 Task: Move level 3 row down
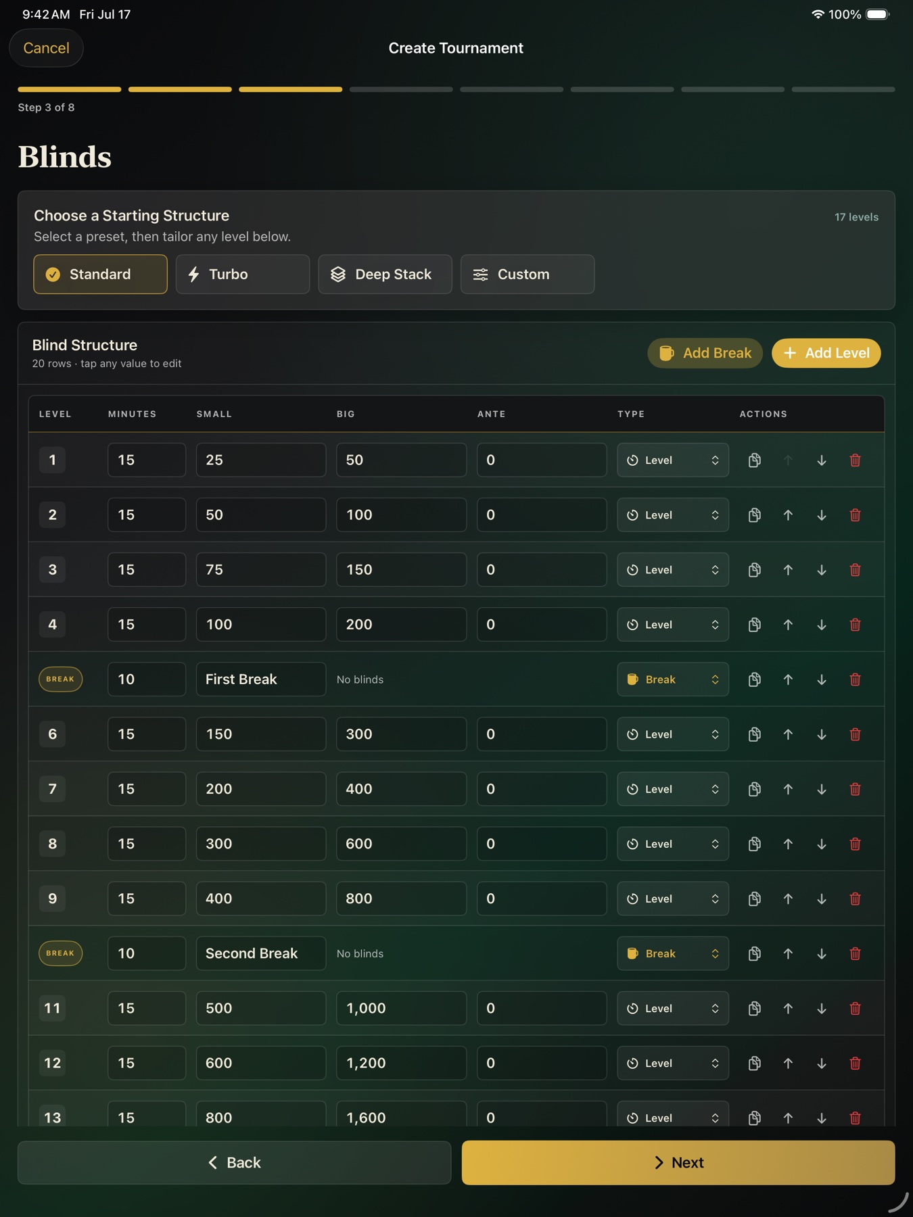pos(822,570)
